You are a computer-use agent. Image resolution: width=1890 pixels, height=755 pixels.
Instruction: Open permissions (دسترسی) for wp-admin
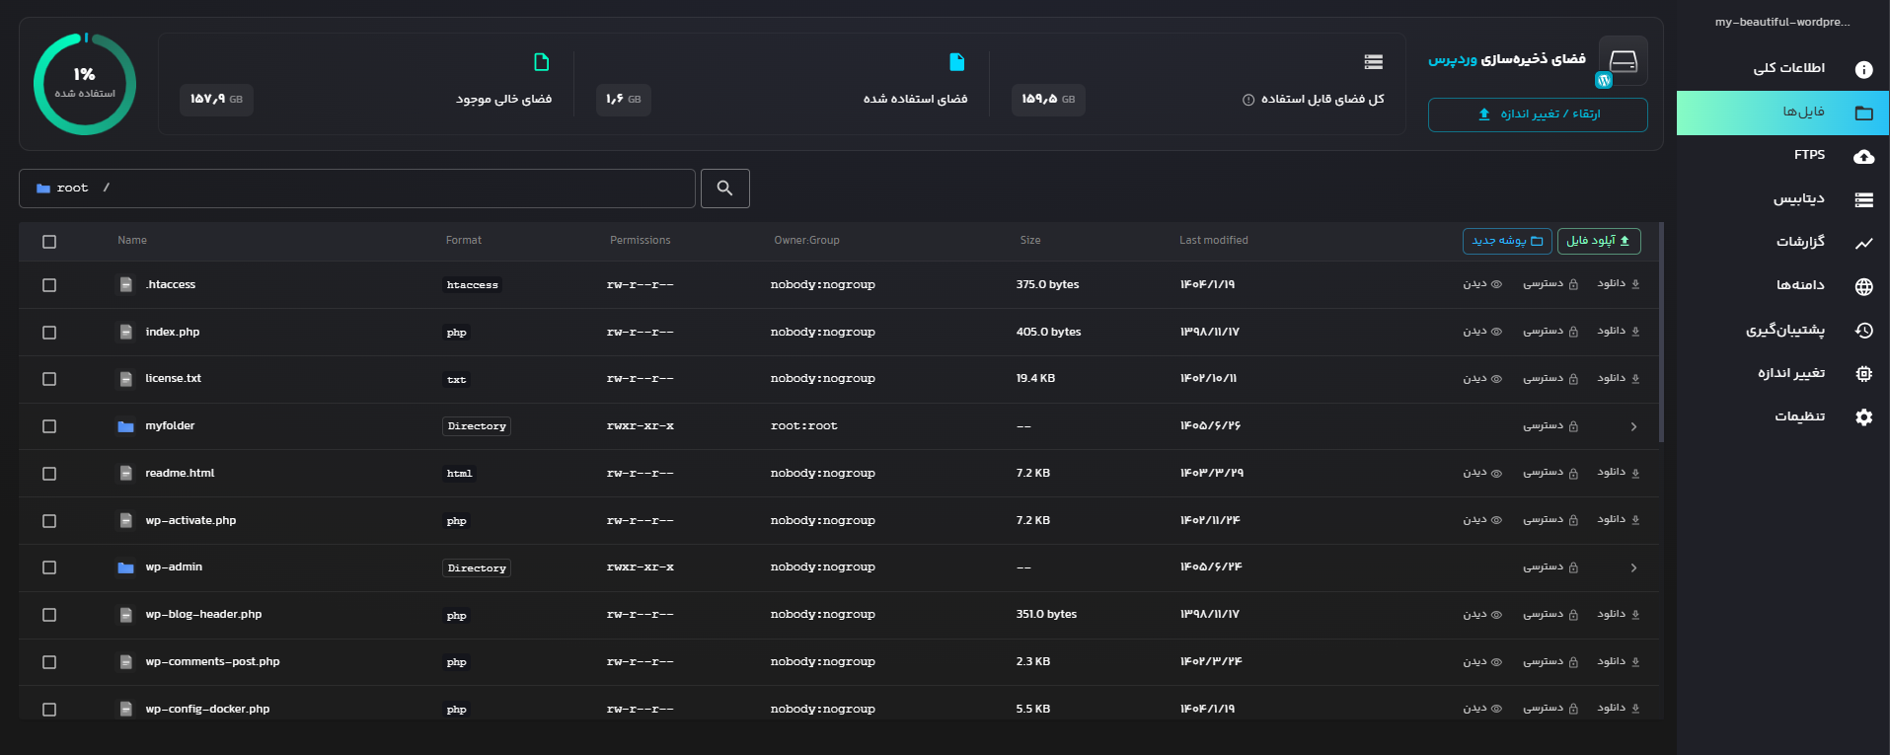click(x=1550, y=567)
